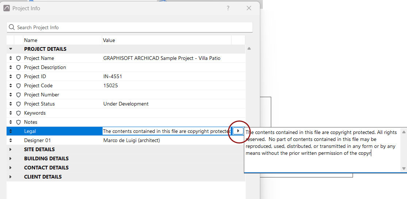Click the reorder handle for Project Status

[x=11, y=104]
